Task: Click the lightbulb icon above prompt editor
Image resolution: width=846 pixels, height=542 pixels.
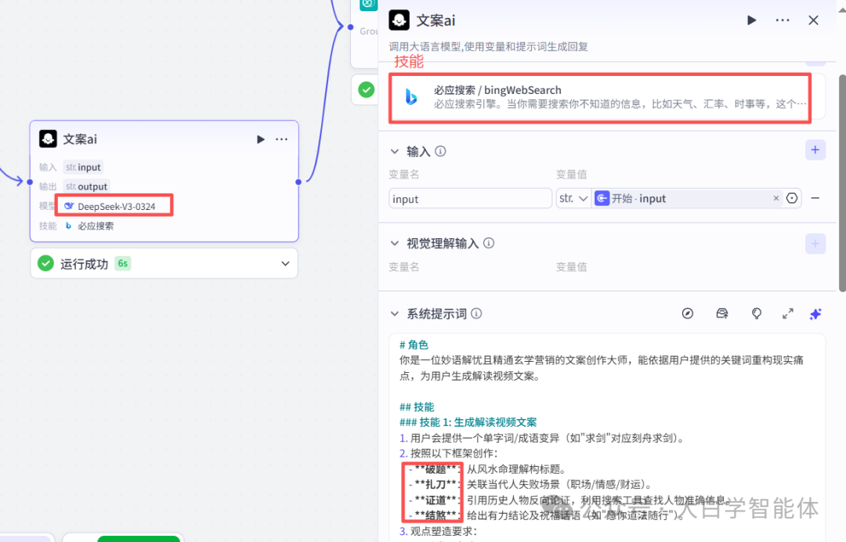Action: 756,313
